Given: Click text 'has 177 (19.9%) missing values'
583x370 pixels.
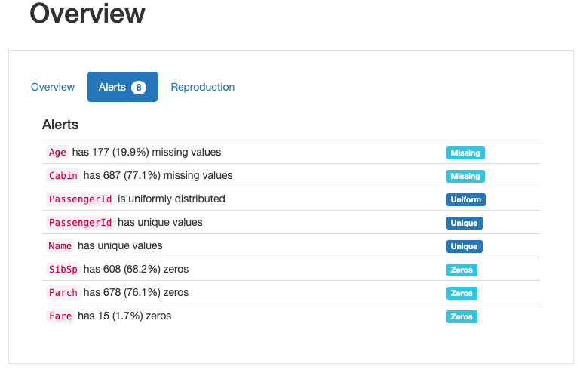Looking at the screenshot, I should (x=146, y=152).
